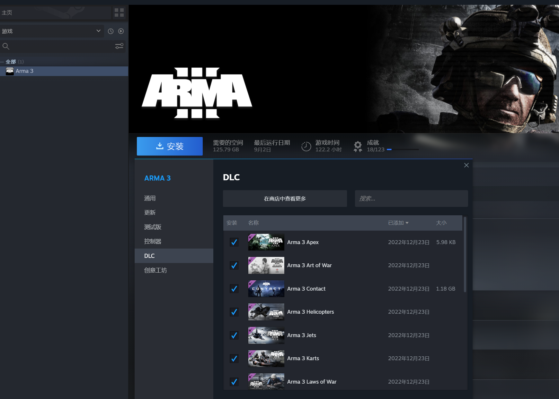
Task: Open advanced filter sliders icon
Action: click(x=119, y=46)
